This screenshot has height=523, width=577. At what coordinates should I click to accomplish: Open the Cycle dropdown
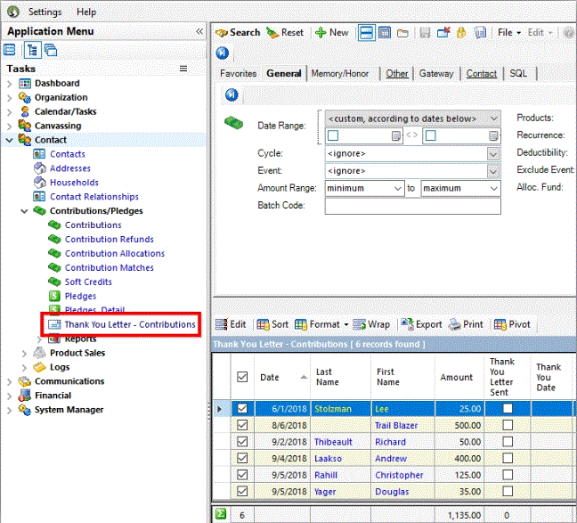493,153
